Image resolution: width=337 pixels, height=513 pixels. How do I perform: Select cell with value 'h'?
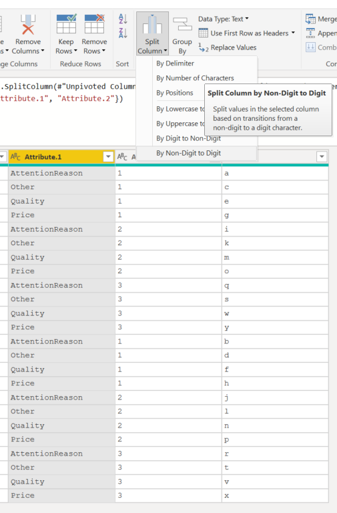[x=275, y=383]
